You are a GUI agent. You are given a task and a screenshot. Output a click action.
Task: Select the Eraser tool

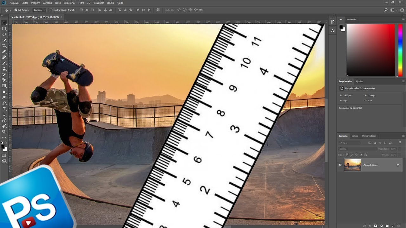(4, 80)
